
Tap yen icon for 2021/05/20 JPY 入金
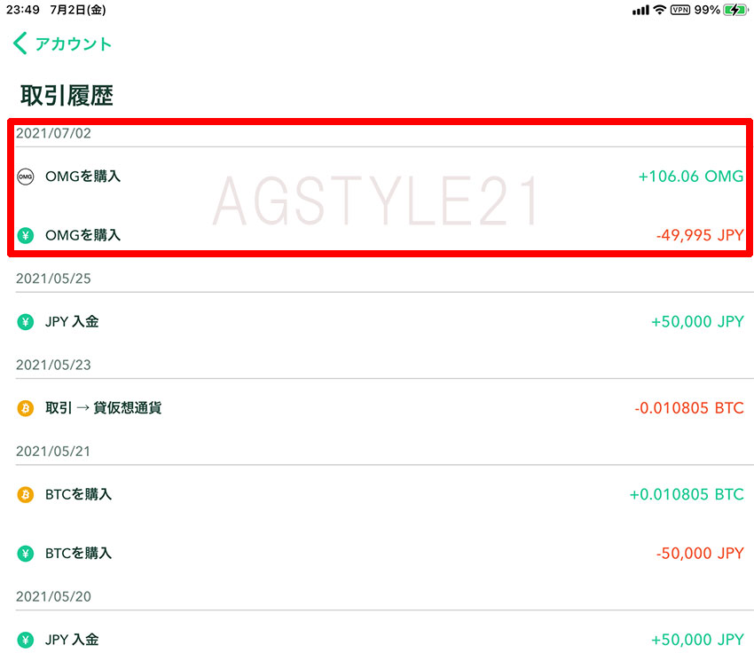tap(26, 640)
